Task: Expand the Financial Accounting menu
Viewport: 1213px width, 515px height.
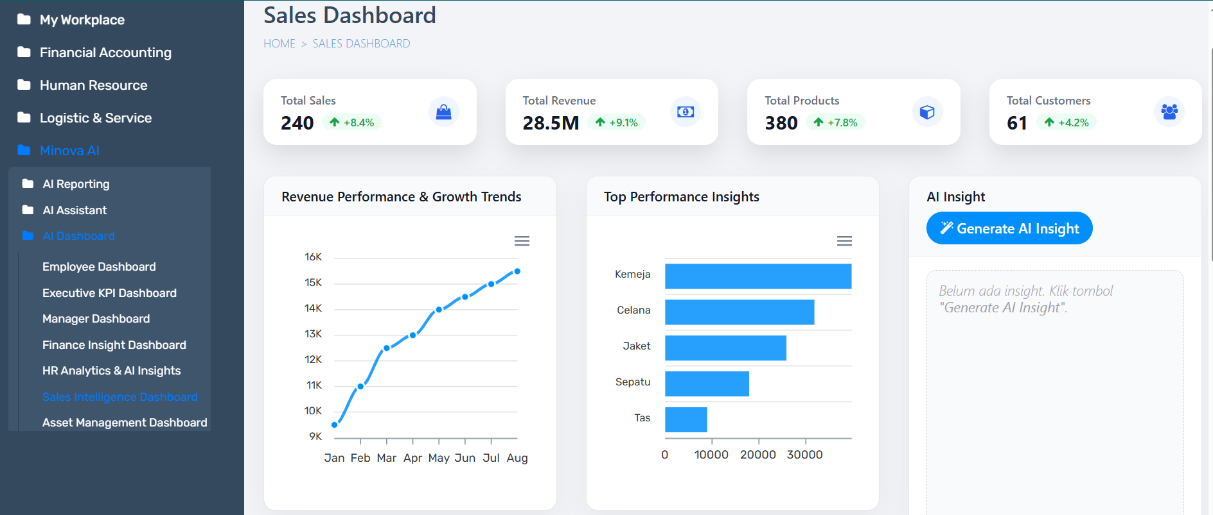Action: click(105, 53)
